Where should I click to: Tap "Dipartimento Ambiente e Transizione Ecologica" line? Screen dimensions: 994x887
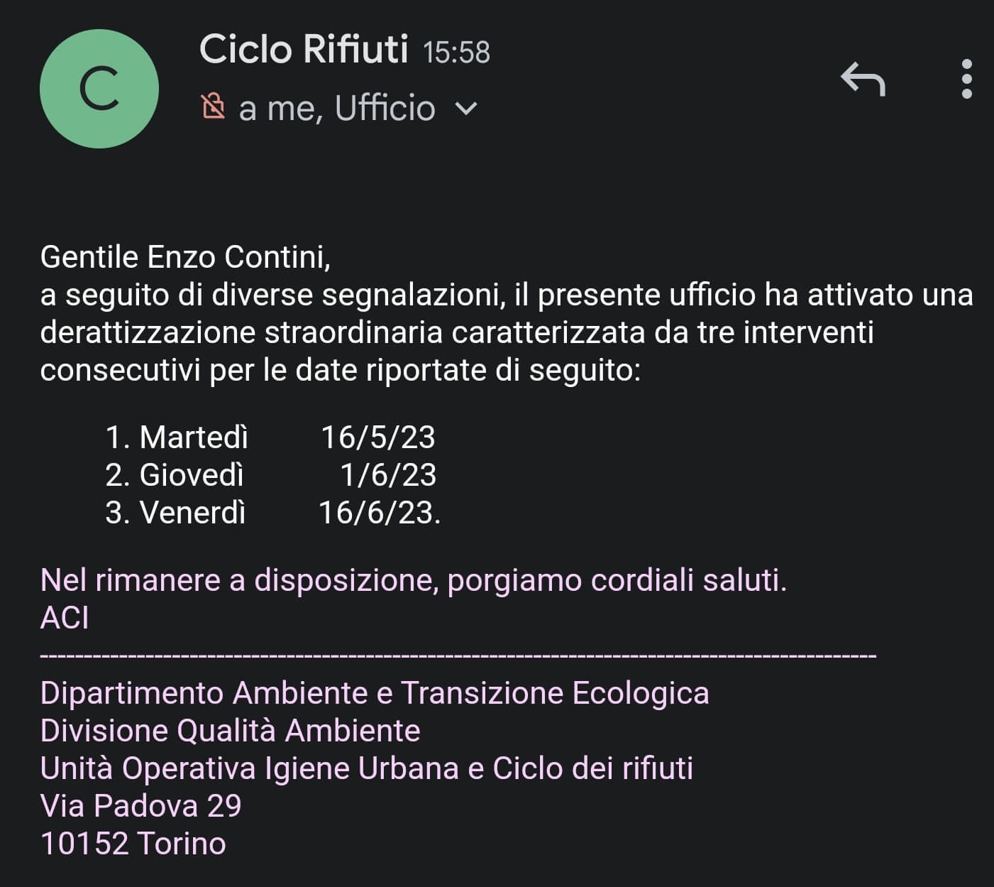point(375,693)
